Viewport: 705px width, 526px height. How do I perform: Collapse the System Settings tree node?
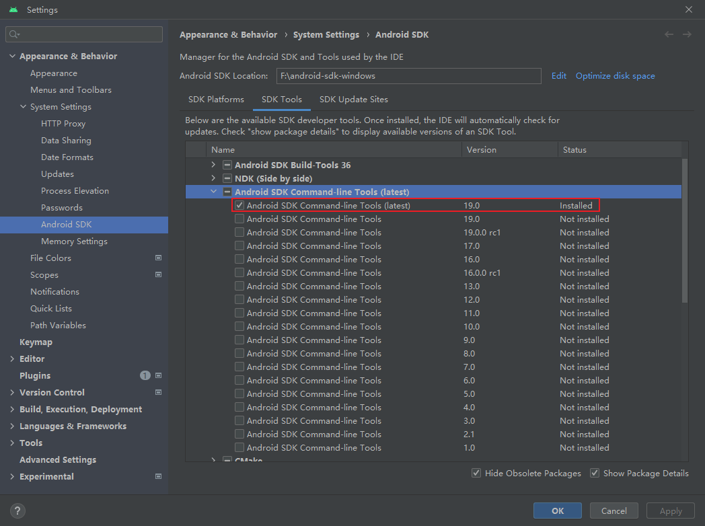click(x=24, y=106)
